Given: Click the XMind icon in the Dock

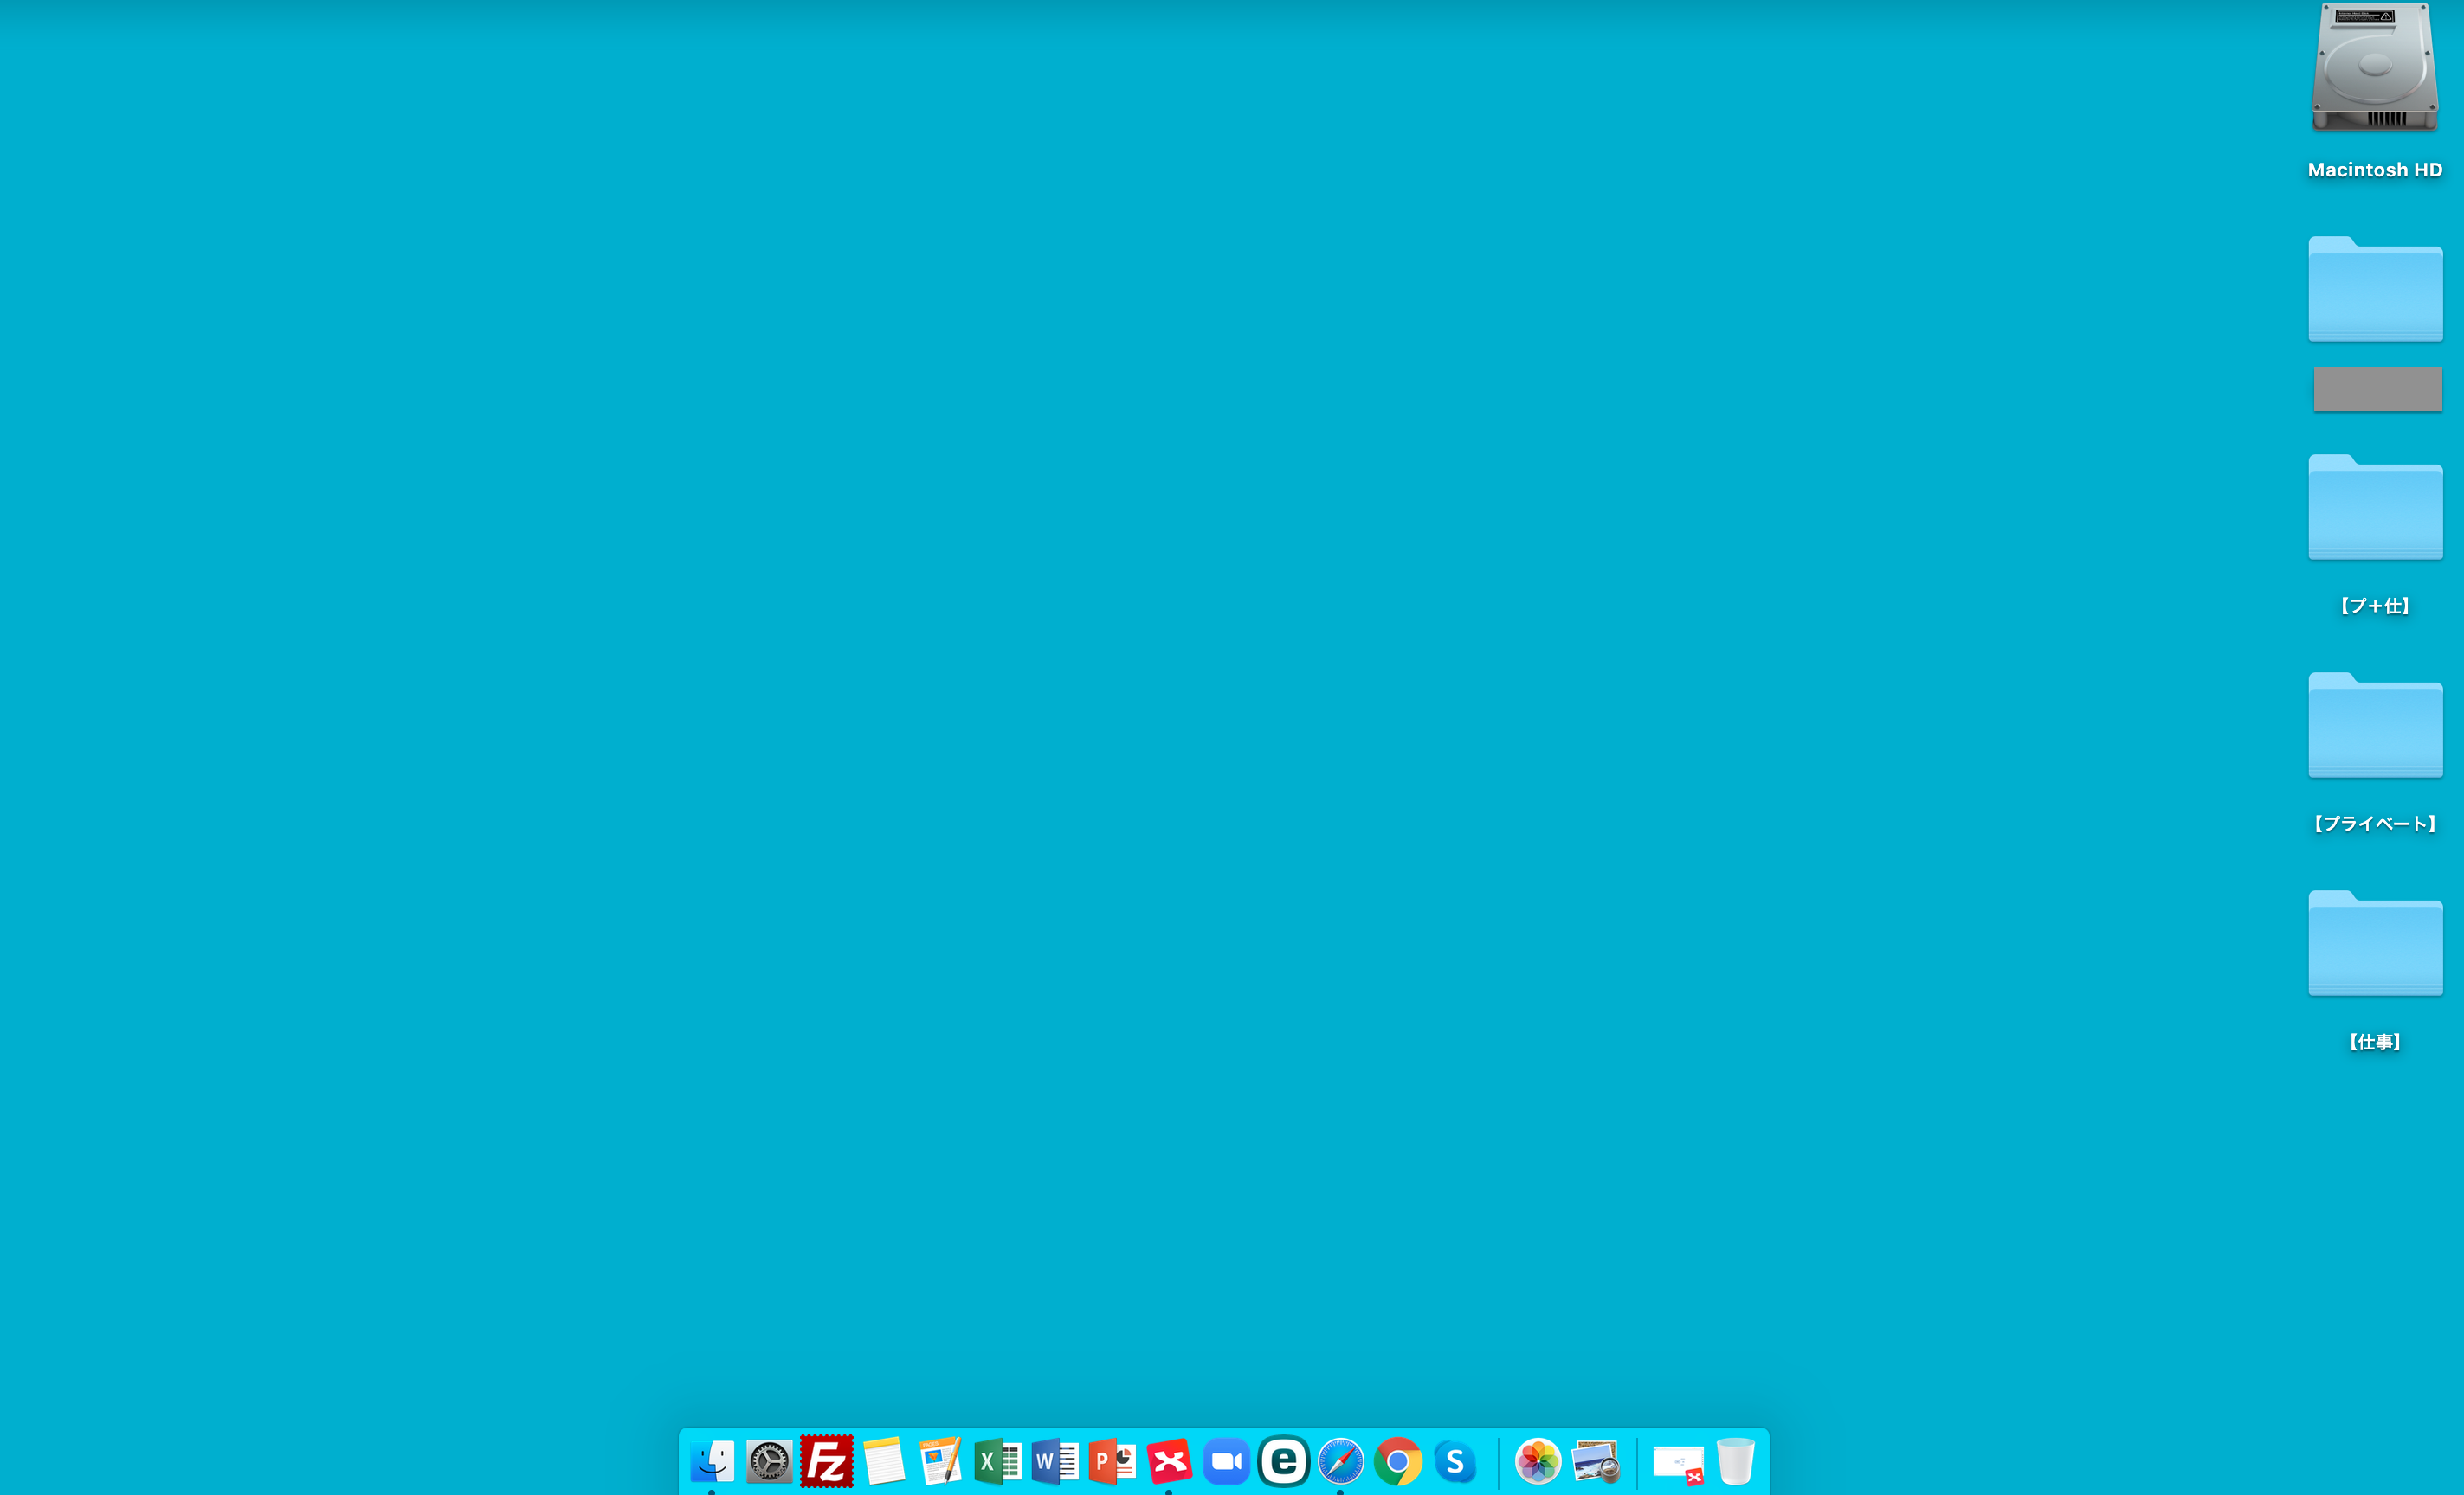Looking at the screenshot, I should pyautogui.click(x=1169, y=1462).
